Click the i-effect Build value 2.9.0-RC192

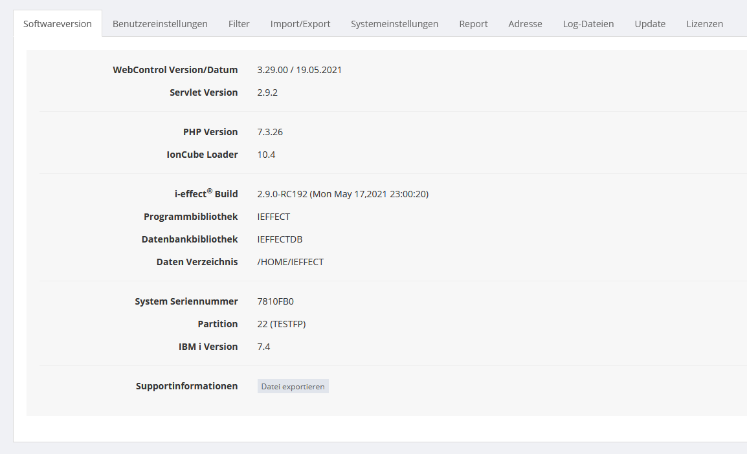point(342,194)
